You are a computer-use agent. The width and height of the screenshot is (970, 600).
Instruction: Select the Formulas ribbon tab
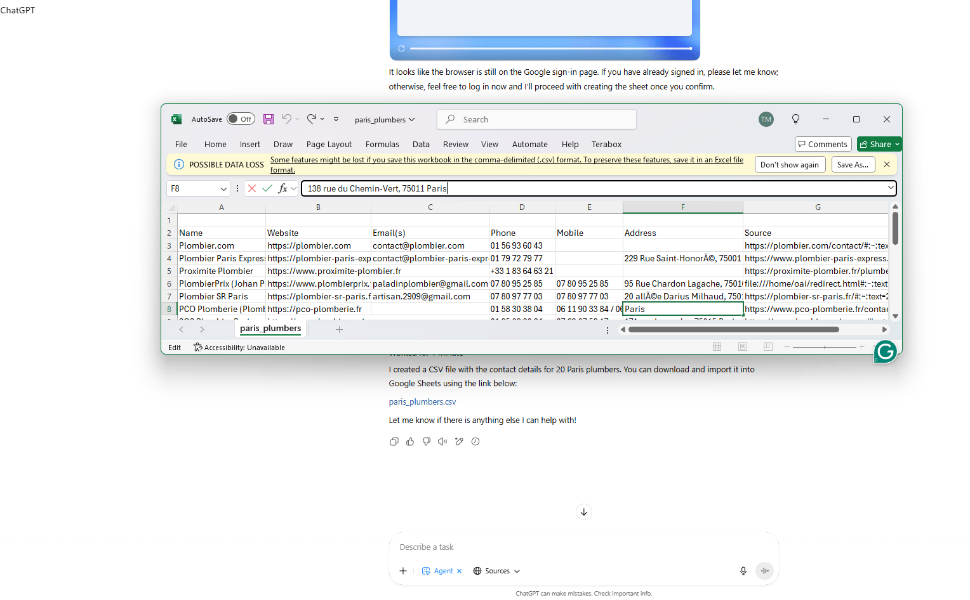click(x=382, y=144)
